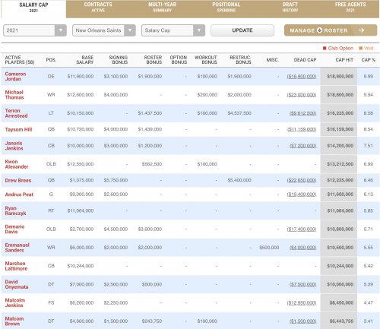Click David Onyemata dead cap ($7,500,000)
The height and width of the screenshot is (329, 380).
click(x=303, y=284)
